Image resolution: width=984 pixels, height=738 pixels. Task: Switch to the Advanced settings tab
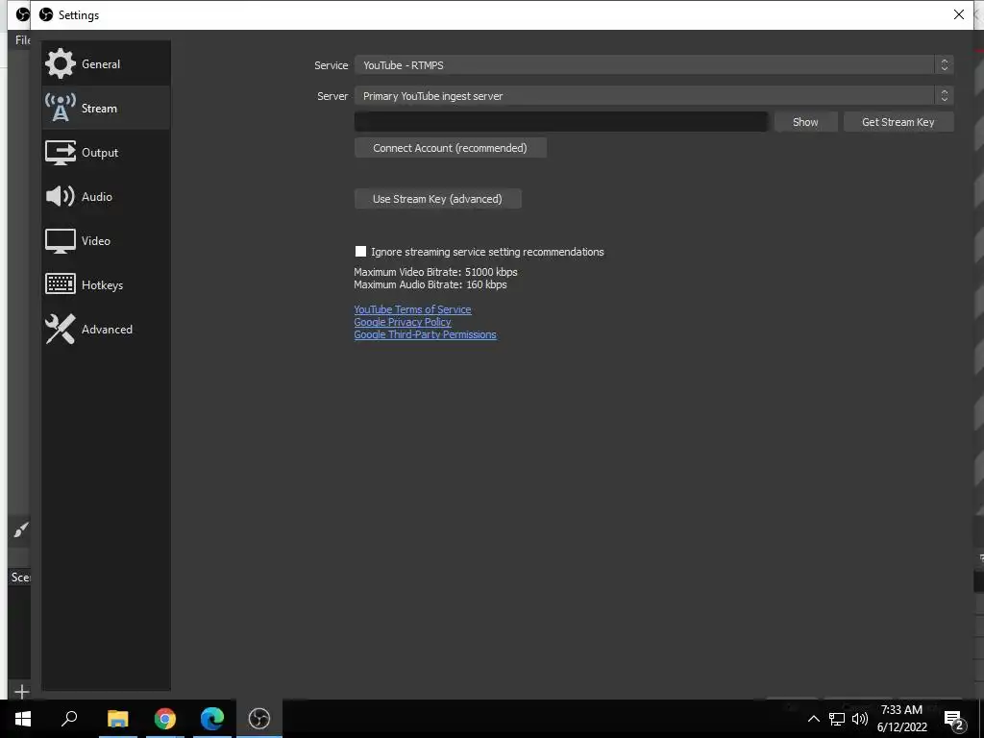coord(106,329)
